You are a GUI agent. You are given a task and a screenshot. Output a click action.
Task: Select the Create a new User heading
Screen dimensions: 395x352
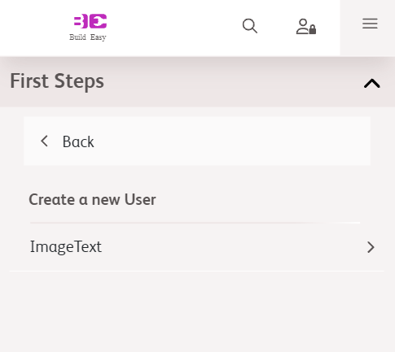pyautogui.click(x=92, y=199)
